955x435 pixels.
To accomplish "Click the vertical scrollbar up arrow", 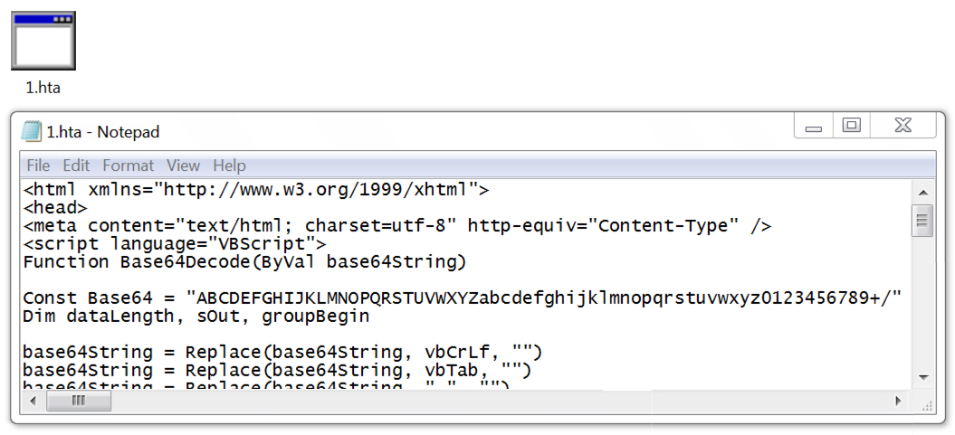I will coord(923,193).
